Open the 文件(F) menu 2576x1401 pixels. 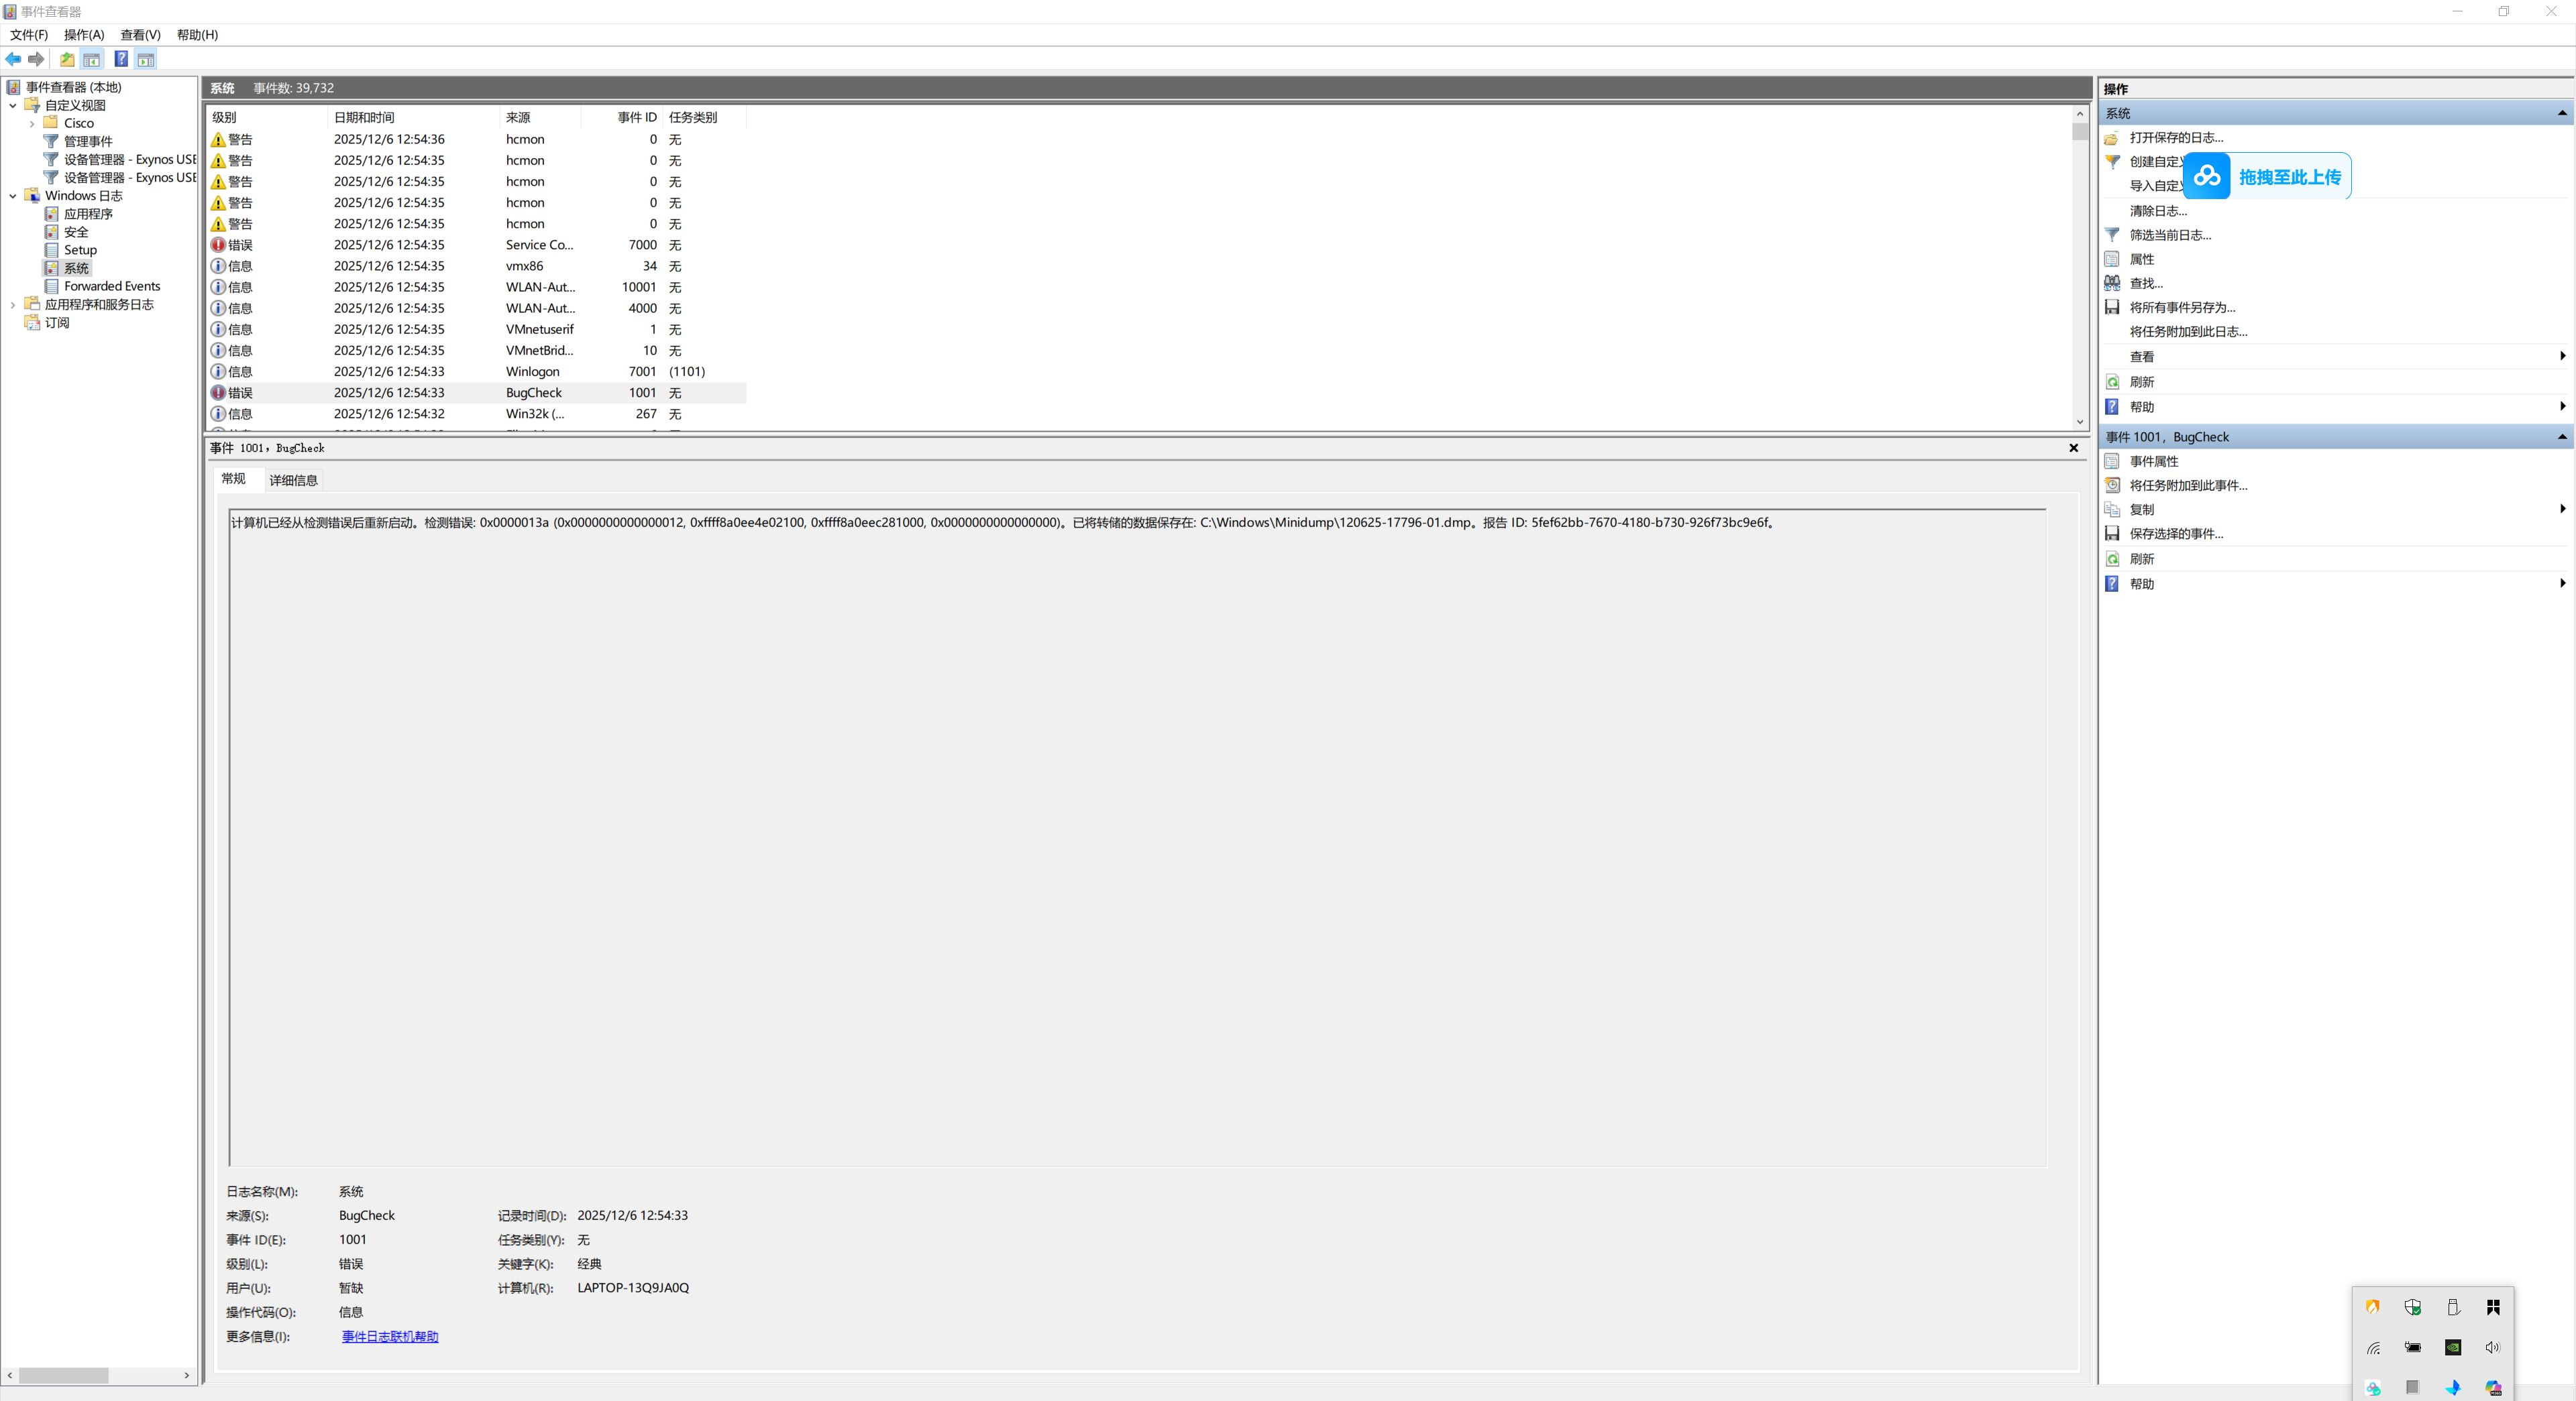[29, 35]
